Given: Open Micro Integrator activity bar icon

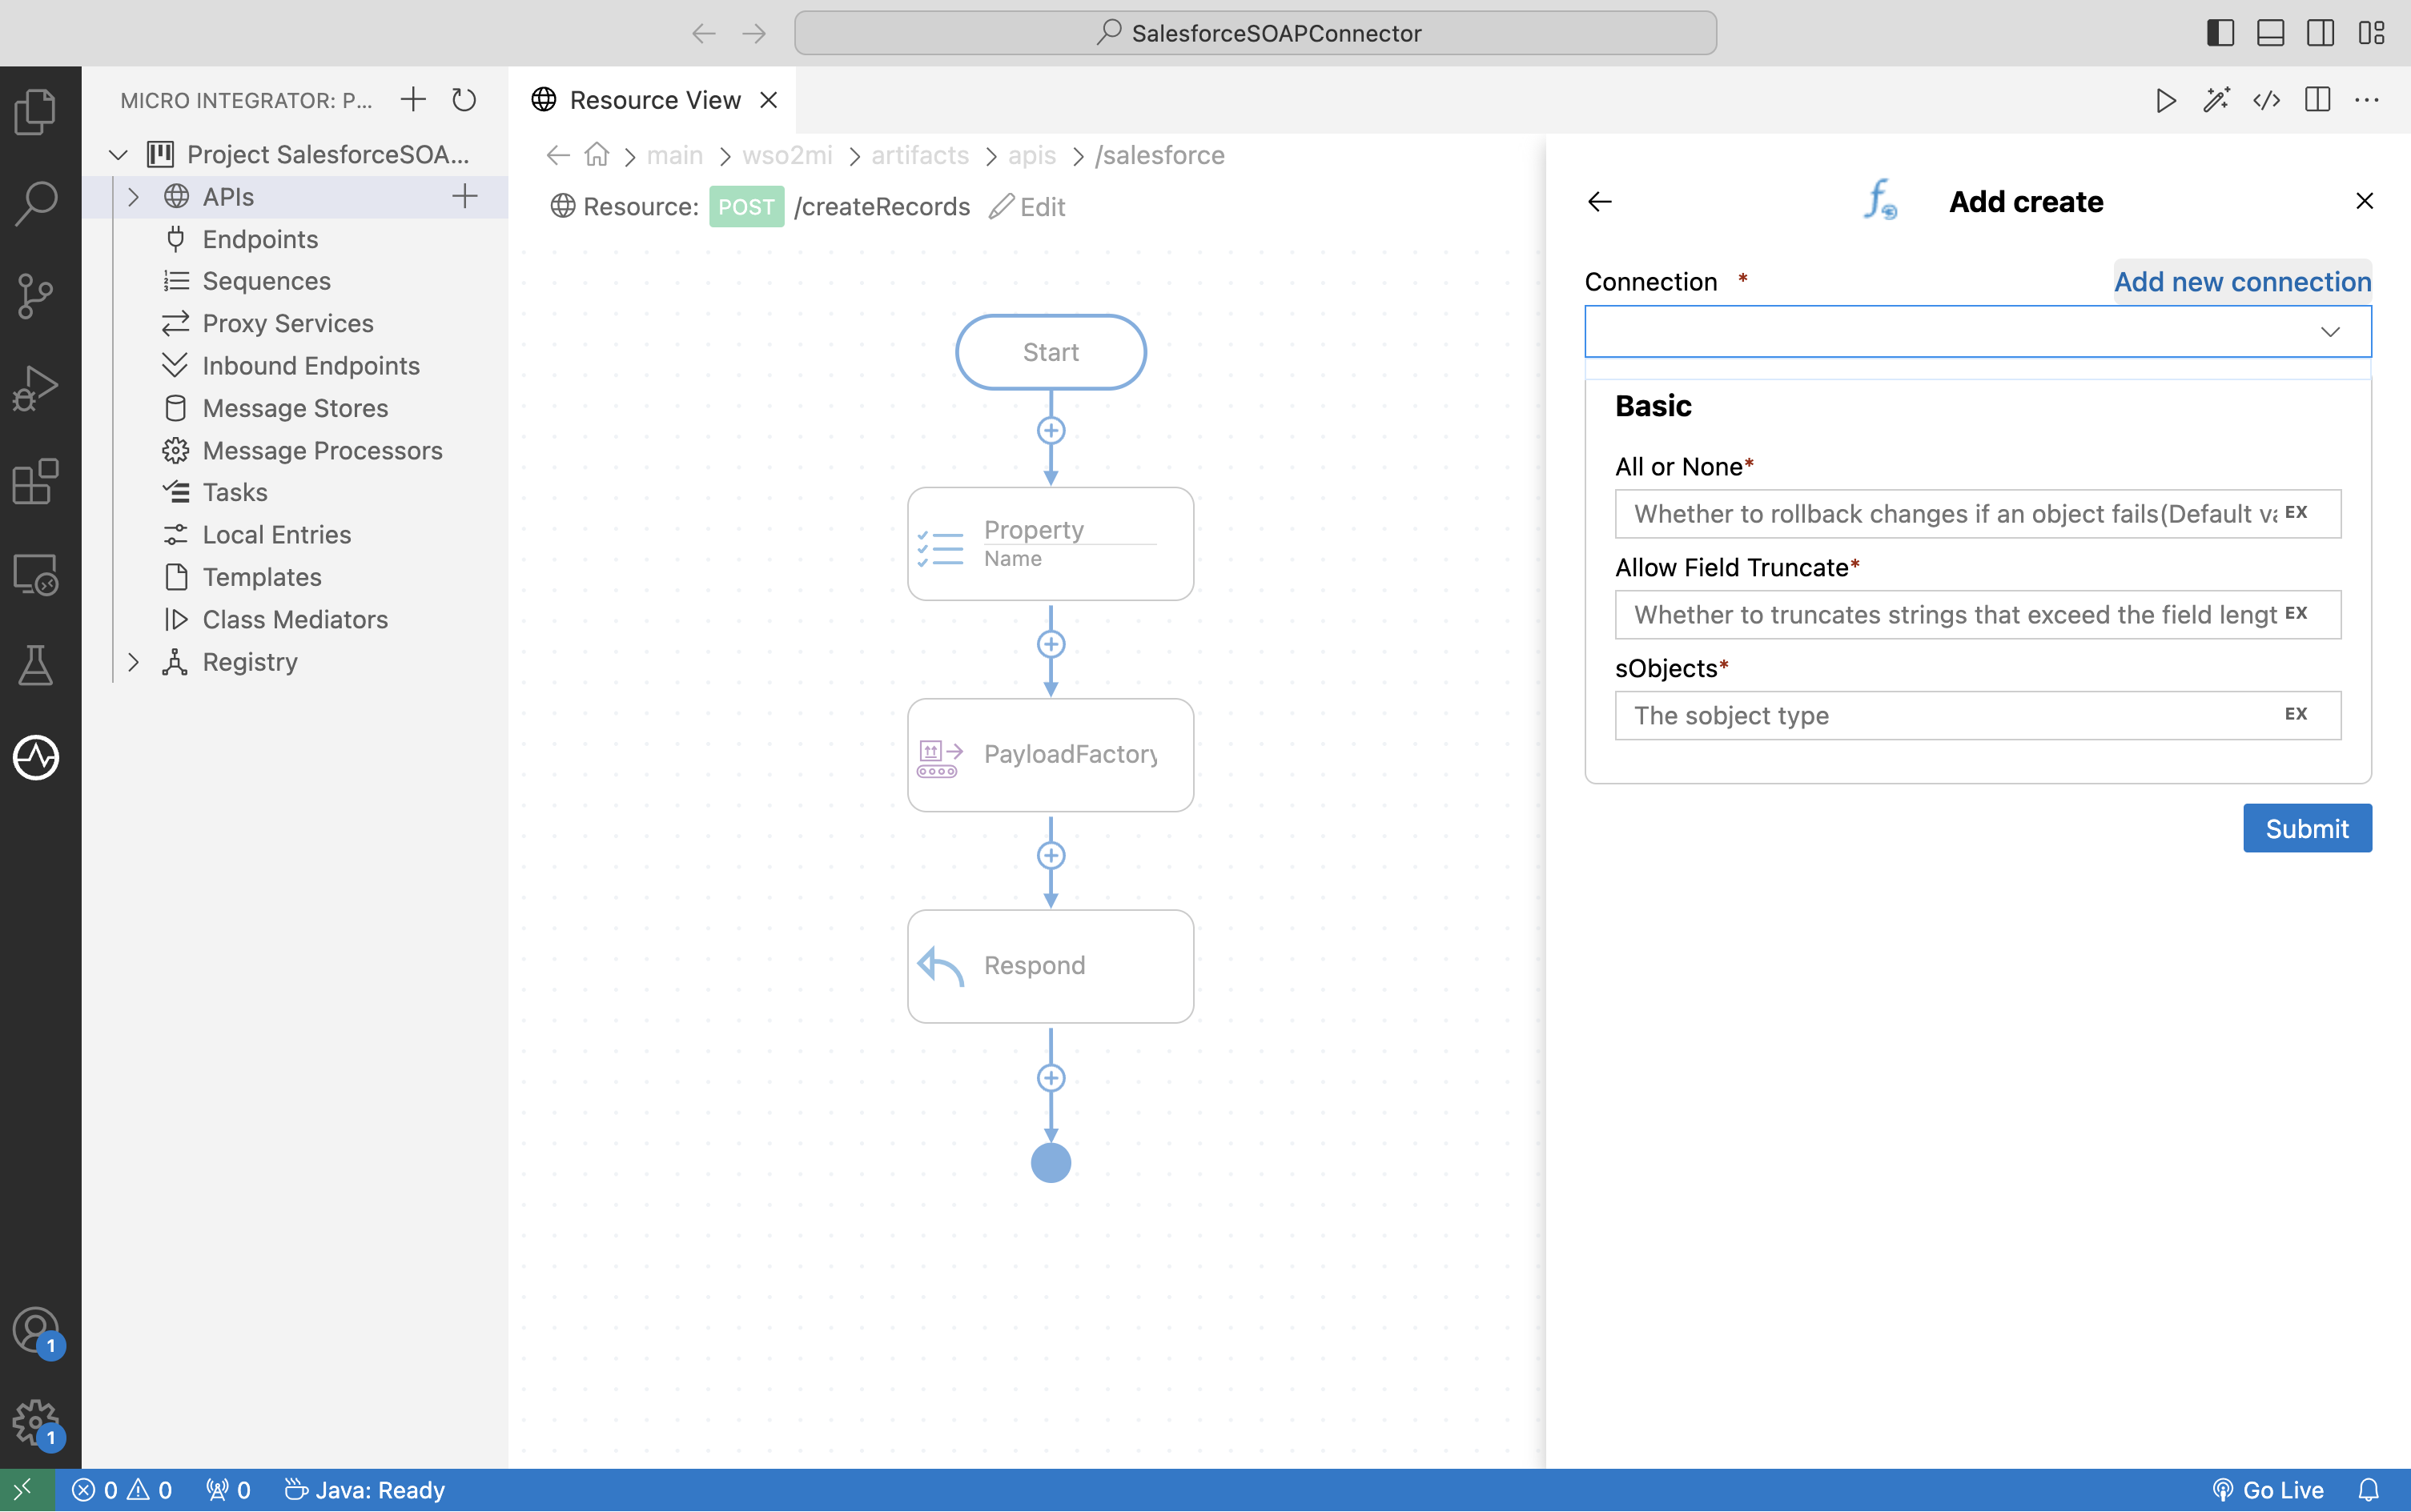Looking at the screenshot, I should 36,757.
